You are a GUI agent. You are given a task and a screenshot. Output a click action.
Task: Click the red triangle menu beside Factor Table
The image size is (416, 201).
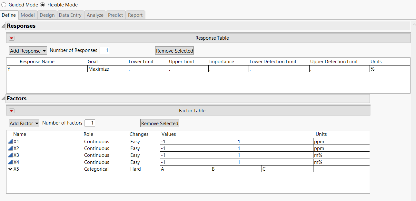pyautogui.click(x=12, y=111)
